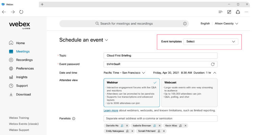The image size is (253, 135).
Task: Click the role icon beside Emily Nakagawa
Action: coord(127,131)
